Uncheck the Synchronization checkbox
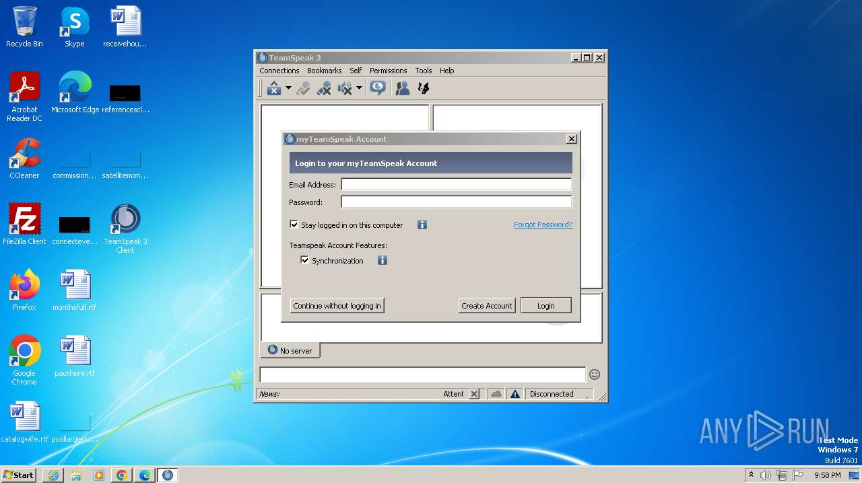The height and width of the screenshot is (484, 862). point(304,260)
